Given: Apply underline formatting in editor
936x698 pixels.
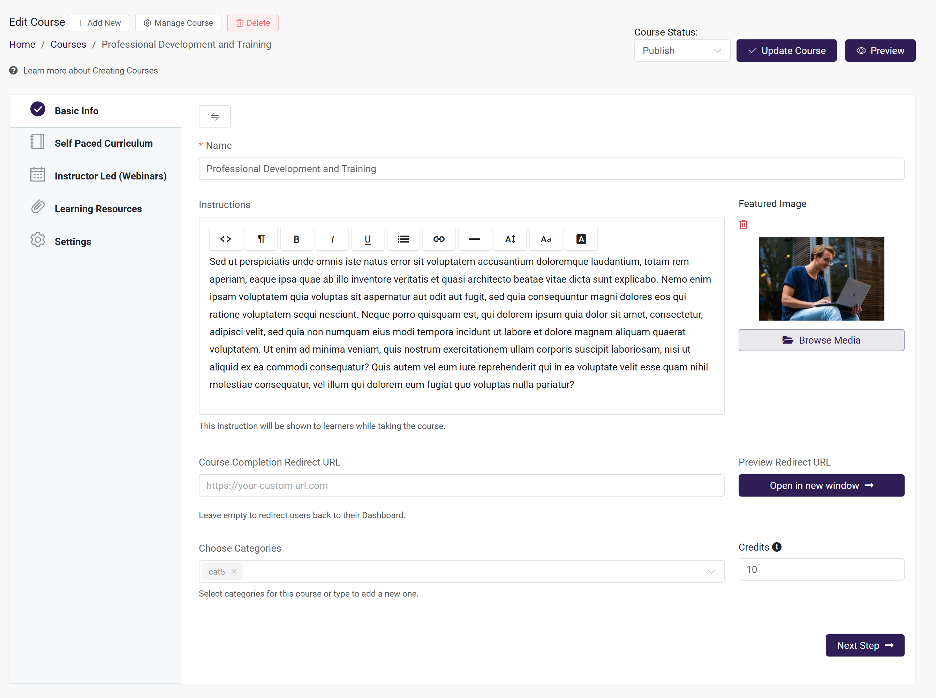Looking at the screenshot, I should [367, 239].
